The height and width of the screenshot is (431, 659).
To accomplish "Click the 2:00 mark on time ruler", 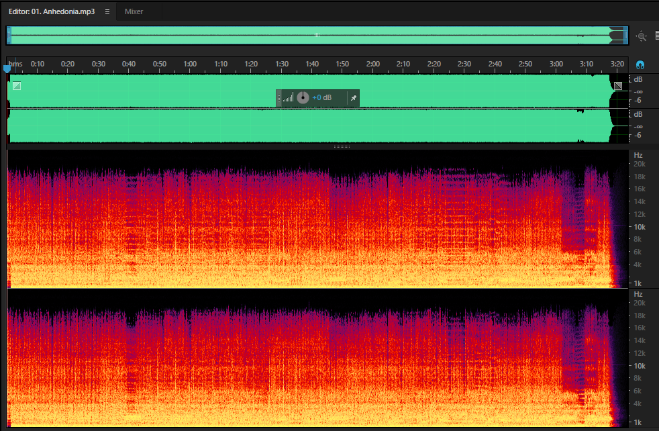I will pyautogui.click(x=373, y=64).
